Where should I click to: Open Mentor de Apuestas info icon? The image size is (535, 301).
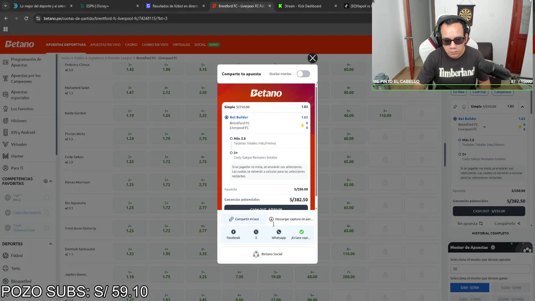pos(493,247)
